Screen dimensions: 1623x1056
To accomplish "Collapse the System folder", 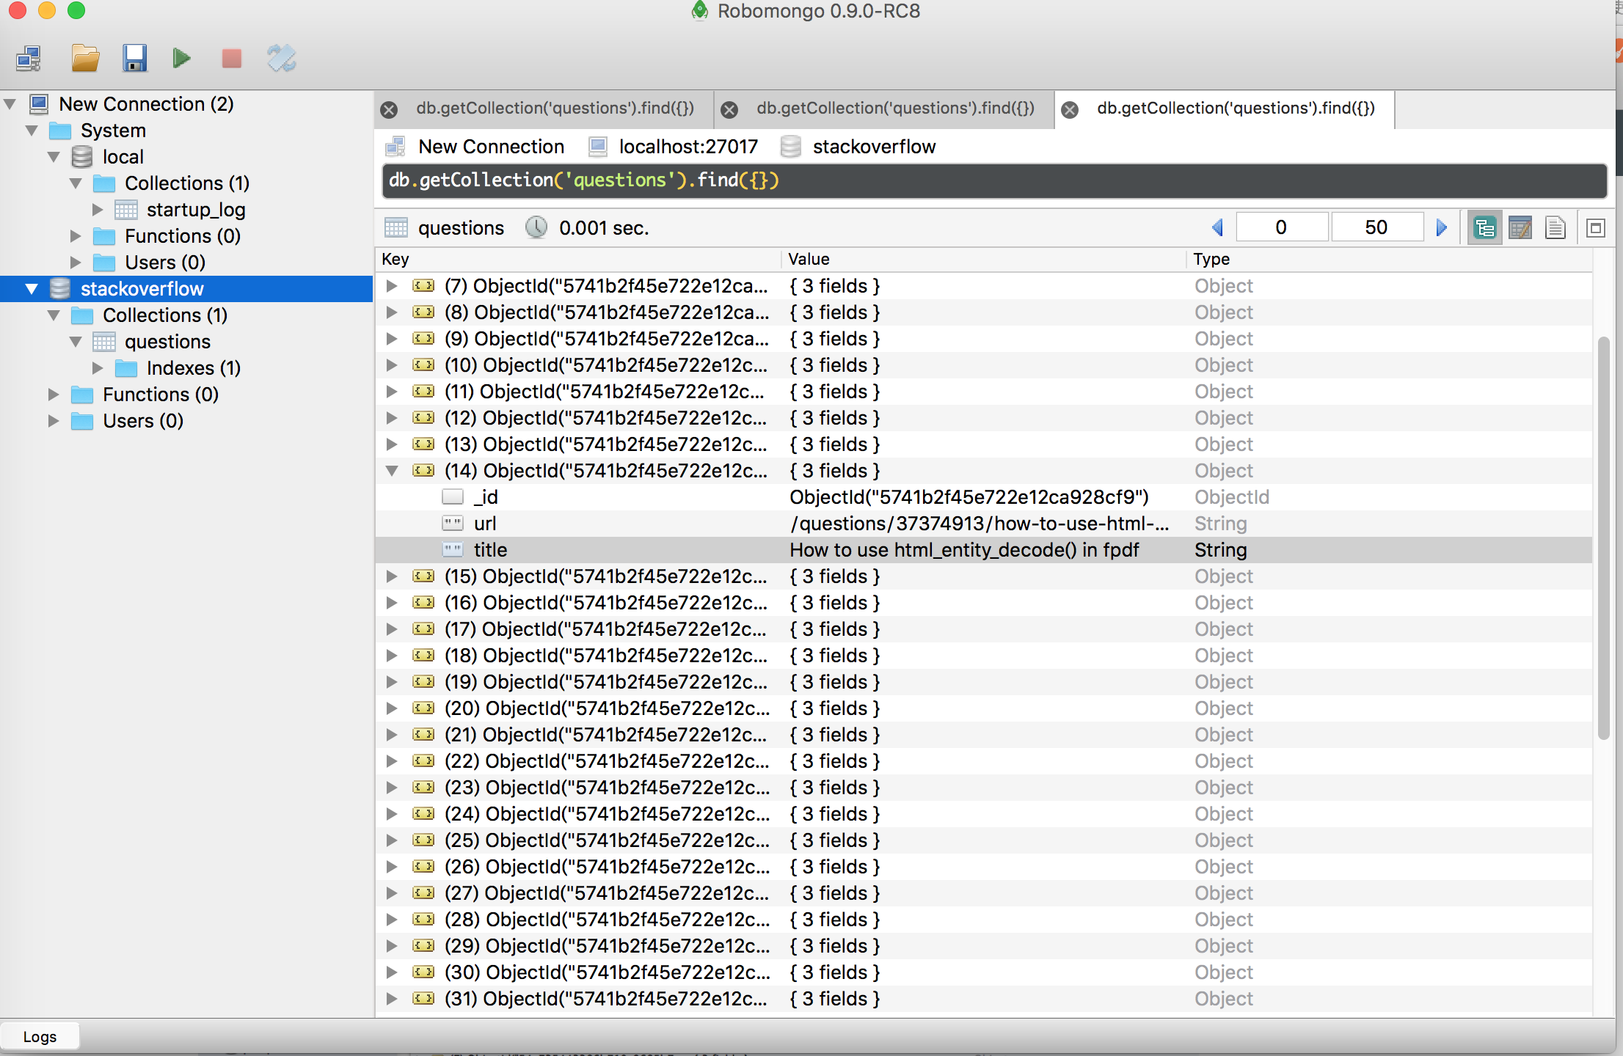I will coord(32,131).
